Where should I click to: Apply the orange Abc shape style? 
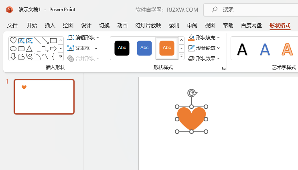tap(167, 48)
